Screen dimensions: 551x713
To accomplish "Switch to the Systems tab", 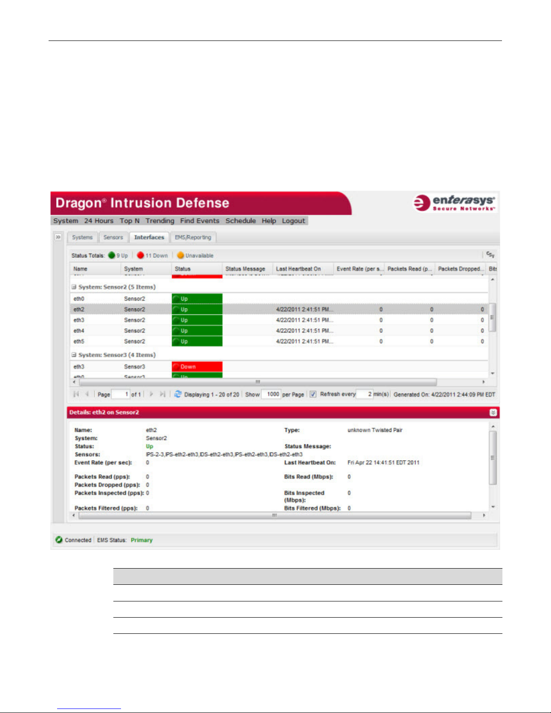I will coord(82,238).
